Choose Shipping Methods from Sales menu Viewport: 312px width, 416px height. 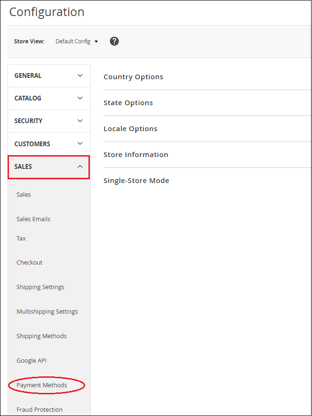(41, 336)
